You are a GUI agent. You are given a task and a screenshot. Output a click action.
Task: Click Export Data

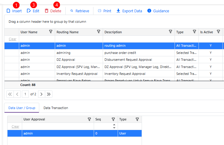pyautogui.click(x=129, y=11)
